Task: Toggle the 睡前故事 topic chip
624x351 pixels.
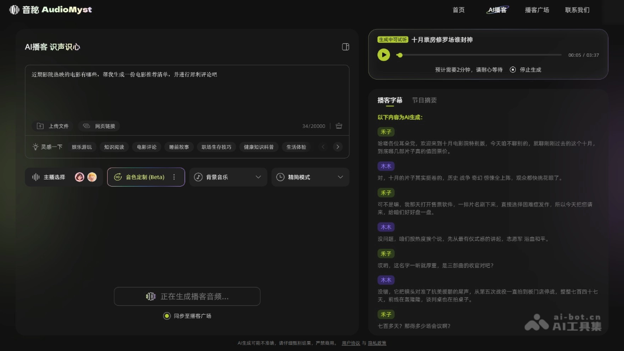Action: (x=179, y=147)
